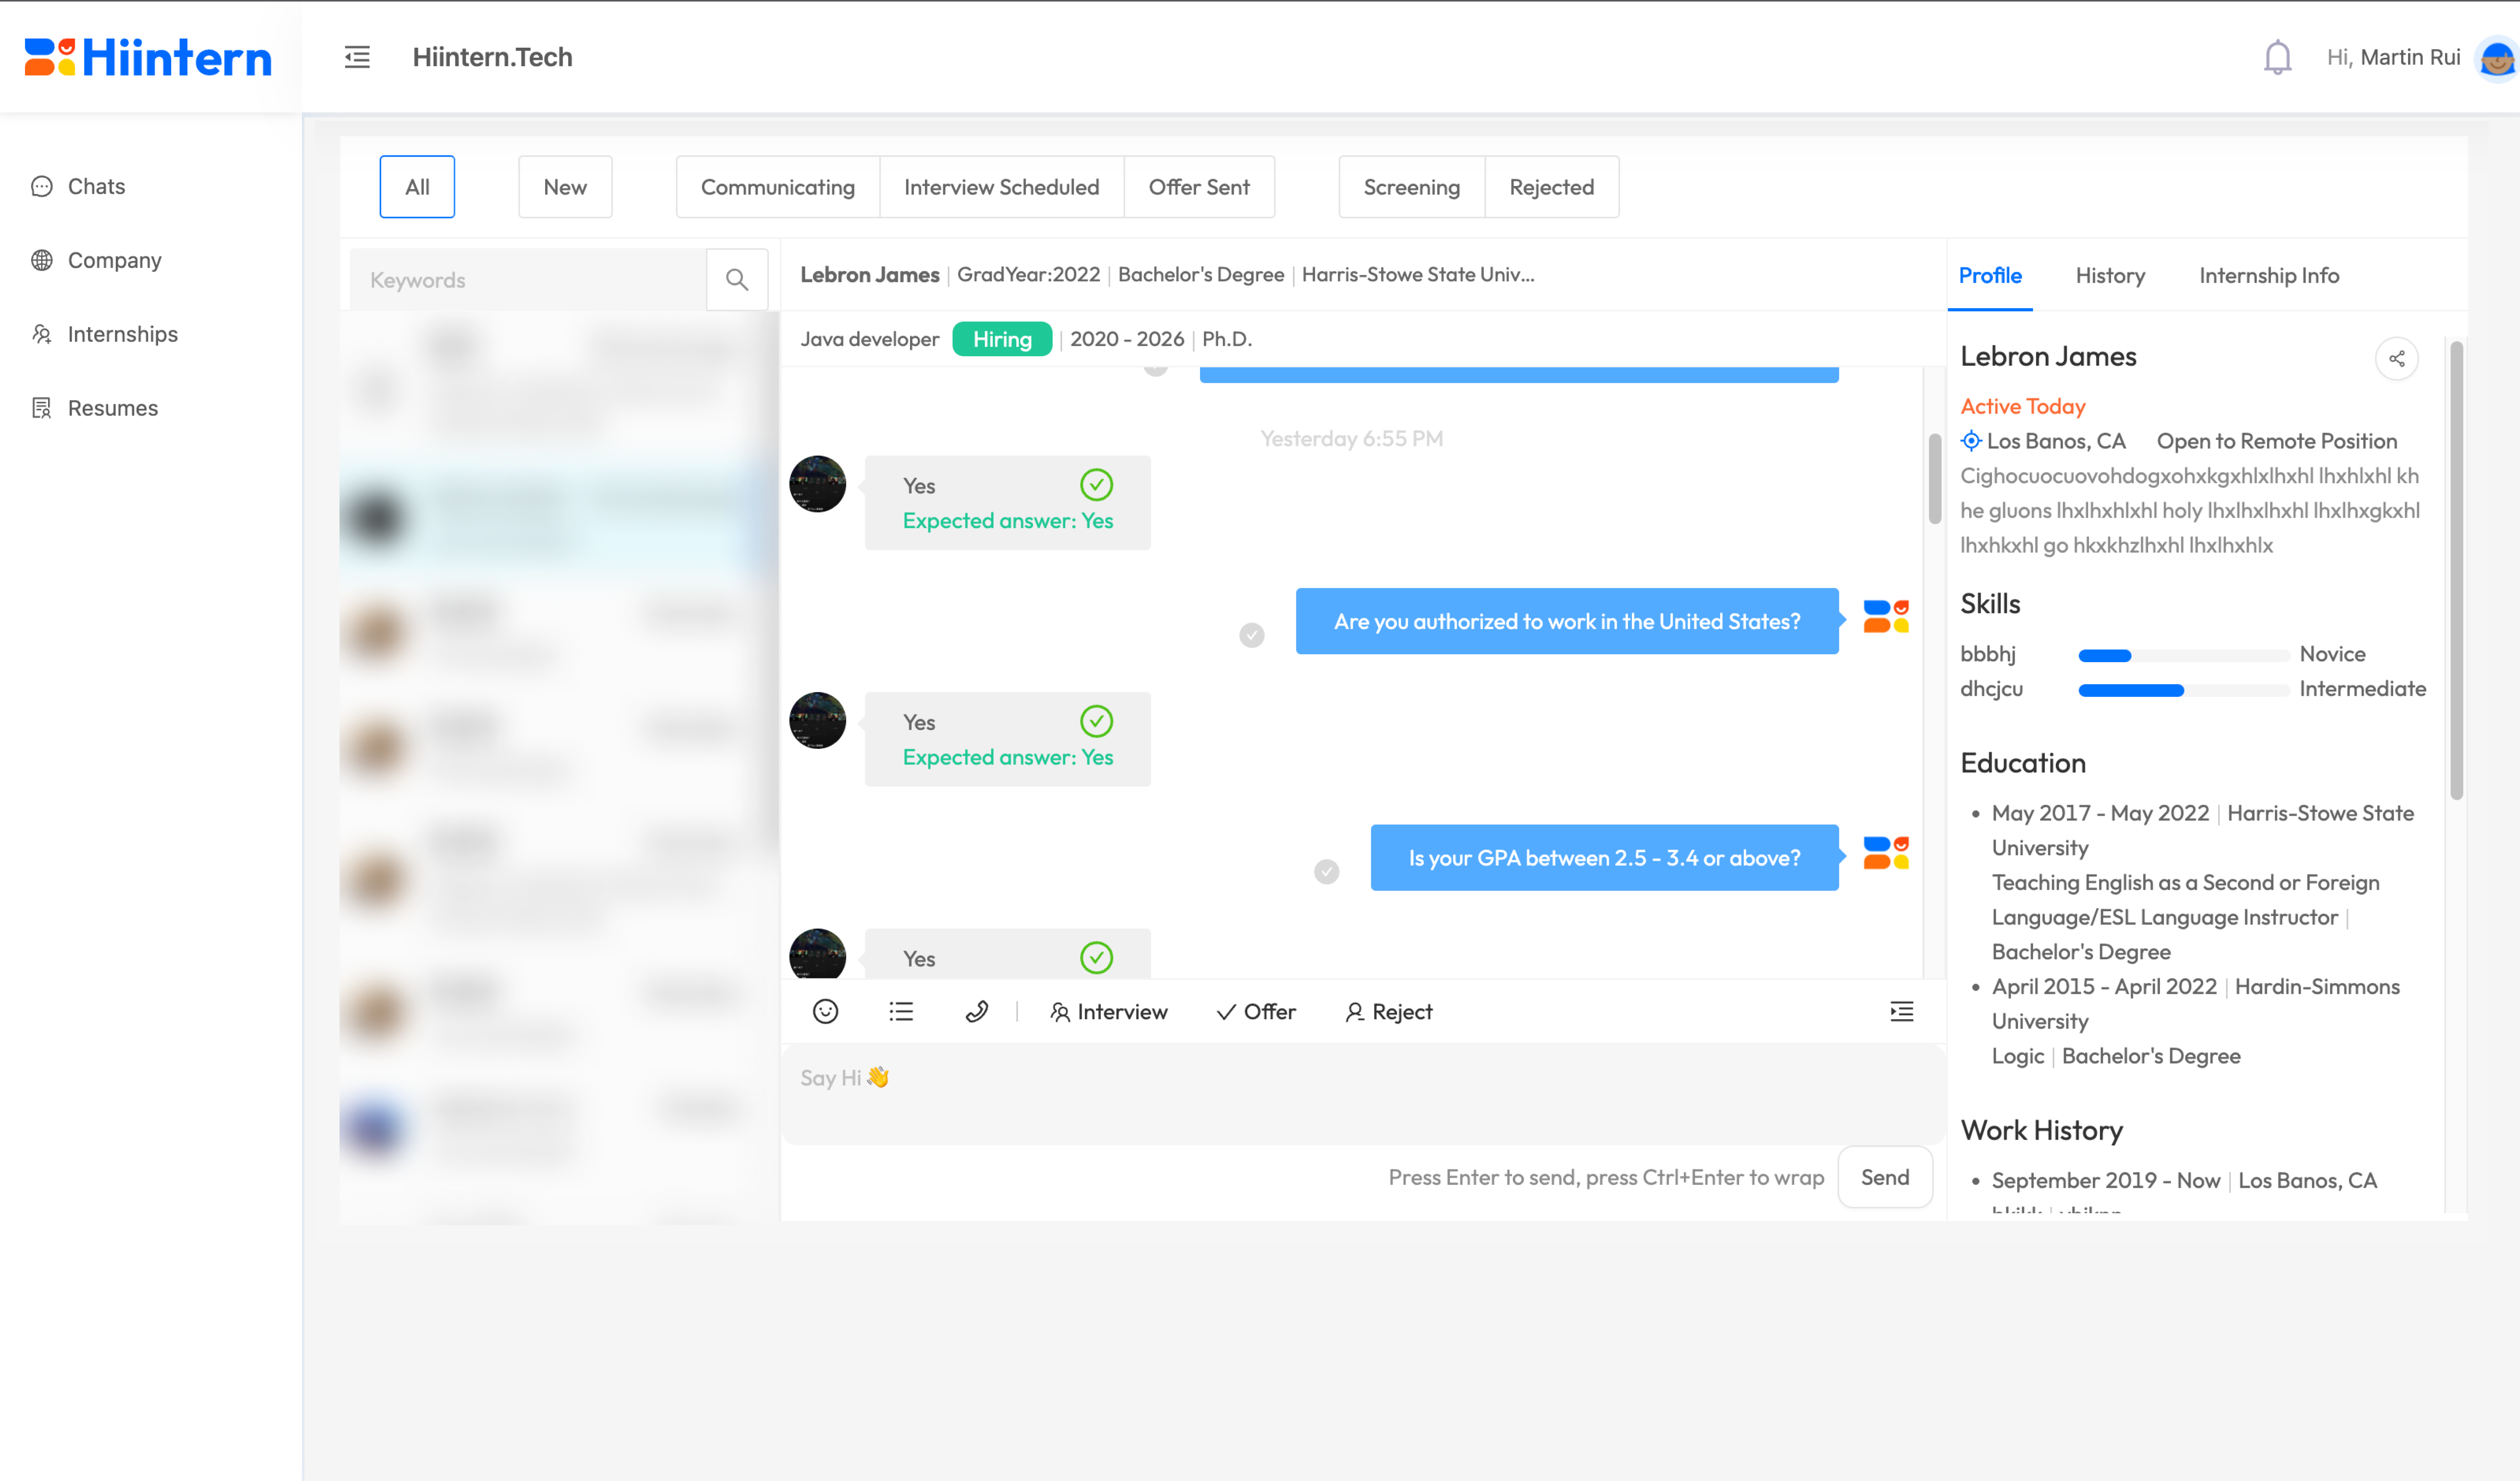Switch to the History tab
This screenshot has width=2520, height=1481.
pyautogui.click(x=2110, y=275)
